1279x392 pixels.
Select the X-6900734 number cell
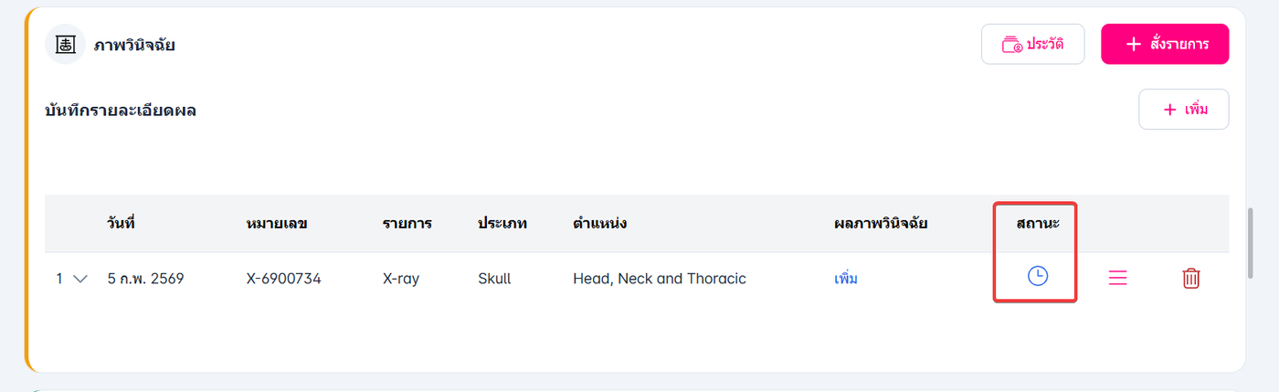pyautogui.click(x=283, y=279)
